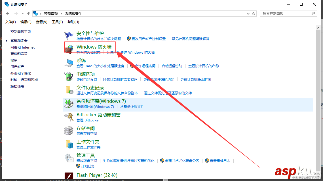Screen dimensions: 323x181
Task: Open the 查看(V) menu
Action: coord(42,22)
